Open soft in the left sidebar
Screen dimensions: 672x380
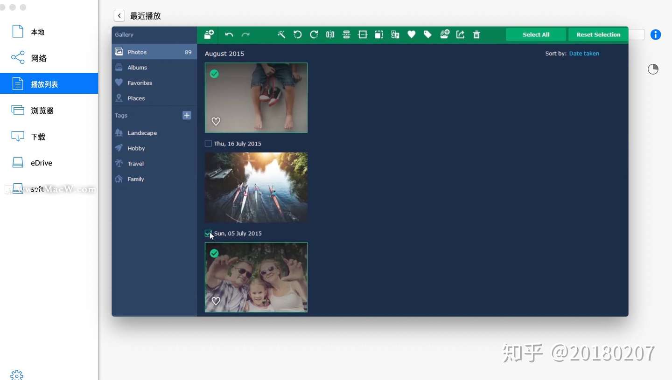pos(49,189)
